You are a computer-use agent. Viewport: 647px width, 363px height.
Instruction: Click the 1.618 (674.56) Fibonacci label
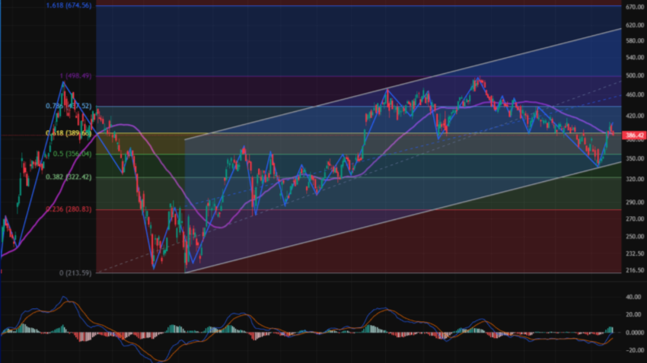click(x=69, y=5)
